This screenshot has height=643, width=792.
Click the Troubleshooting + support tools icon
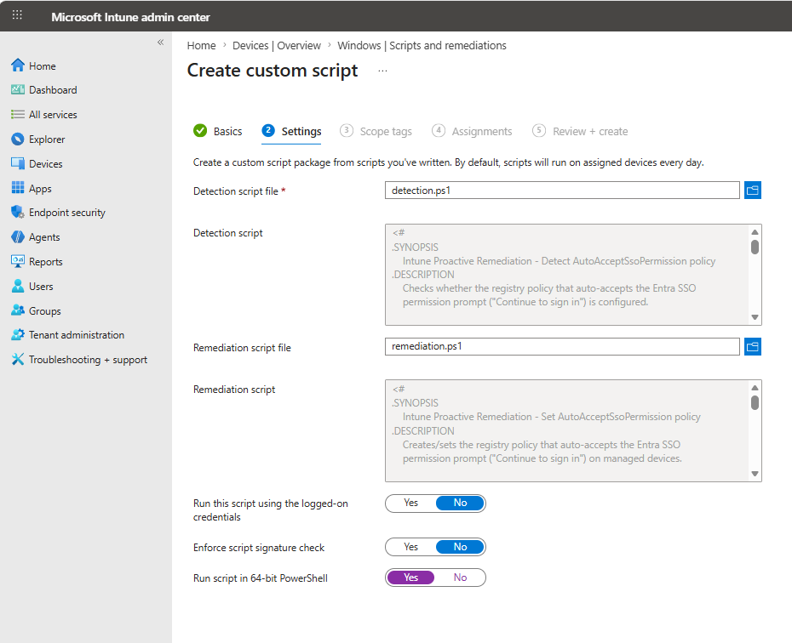click(x=18, y=359)
